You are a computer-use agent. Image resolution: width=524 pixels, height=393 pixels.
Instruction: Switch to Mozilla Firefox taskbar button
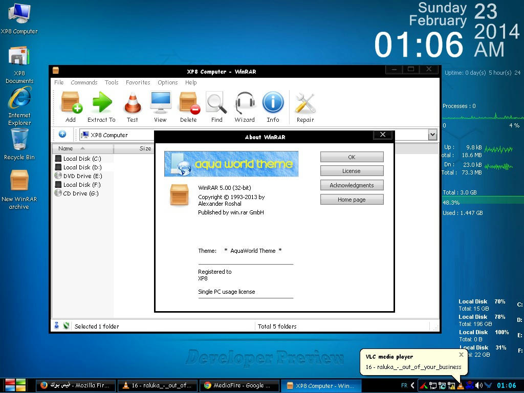click(76, 385)
